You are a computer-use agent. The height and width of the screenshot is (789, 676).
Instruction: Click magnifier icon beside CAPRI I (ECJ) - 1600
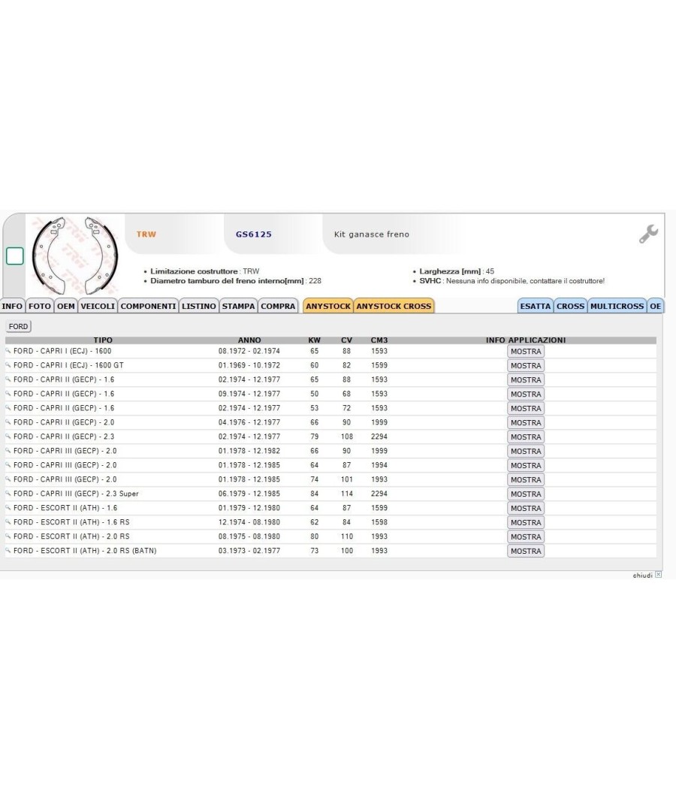[x=8, y=351]
